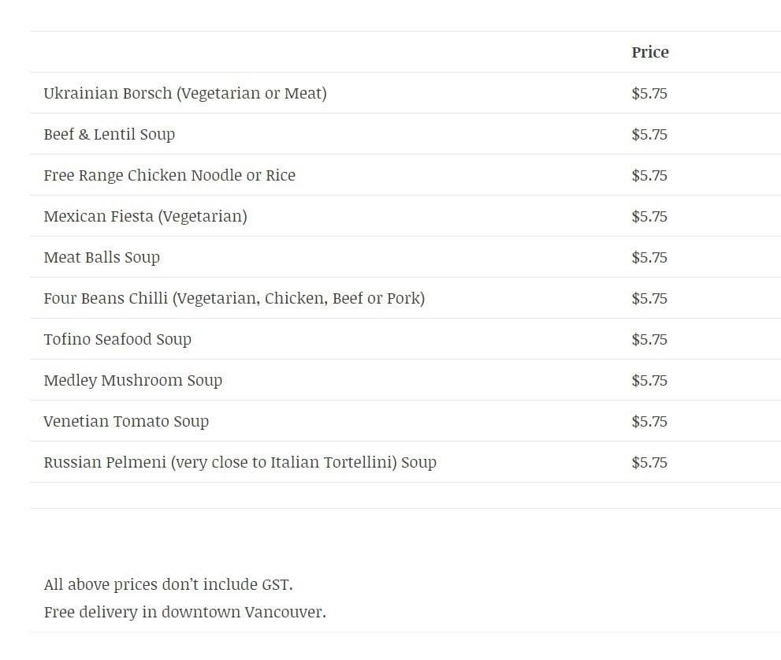Click Free Range Chicken Noodle or Rice

[x=169, y=175]
